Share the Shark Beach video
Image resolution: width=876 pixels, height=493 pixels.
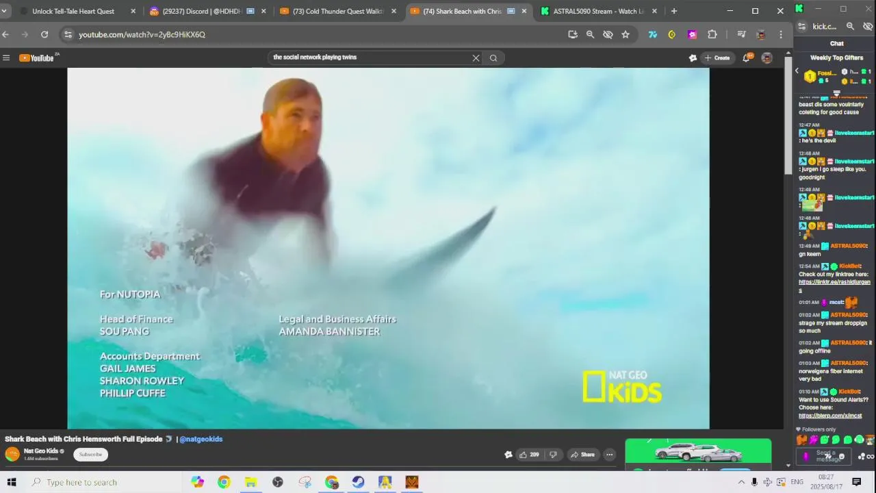click(x=583, y=455)
